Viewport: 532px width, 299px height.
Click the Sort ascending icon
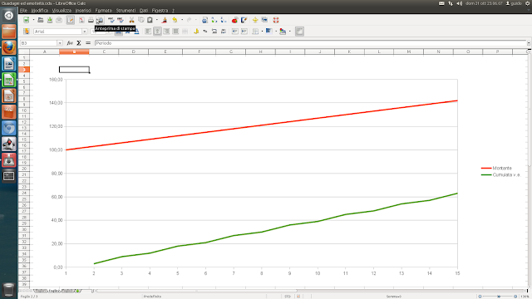(x=214, y=20)
